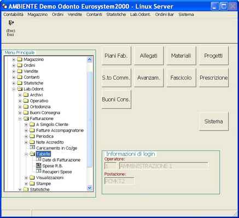Open the Contanti menu in menu bar
This screenshot has width=239, height=218.
click(94, 14)
